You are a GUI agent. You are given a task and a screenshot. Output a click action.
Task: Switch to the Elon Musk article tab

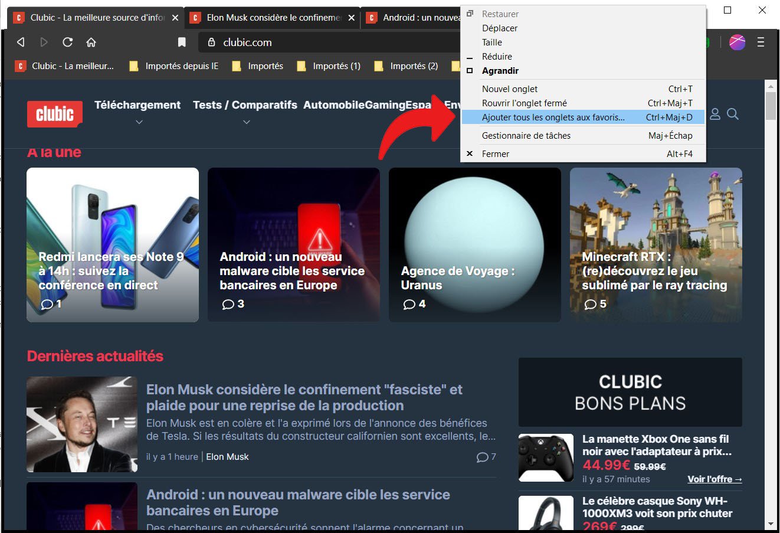[x=271, y=18]
